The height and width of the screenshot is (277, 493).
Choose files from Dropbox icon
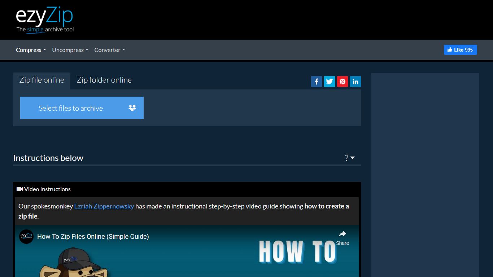click(x=132, y=108)
